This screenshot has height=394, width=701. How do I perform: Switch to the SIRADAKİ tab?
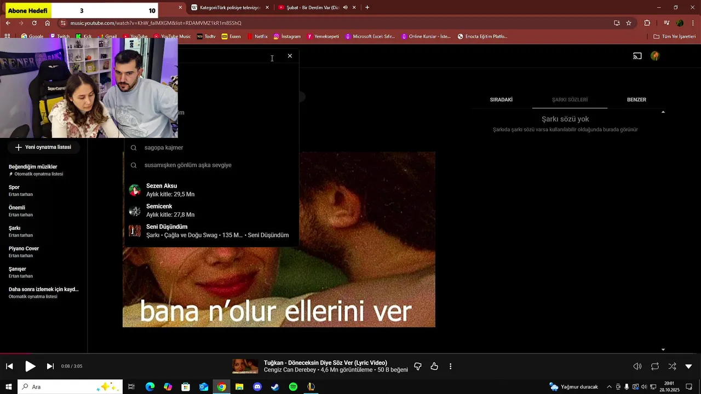point(501,100)
